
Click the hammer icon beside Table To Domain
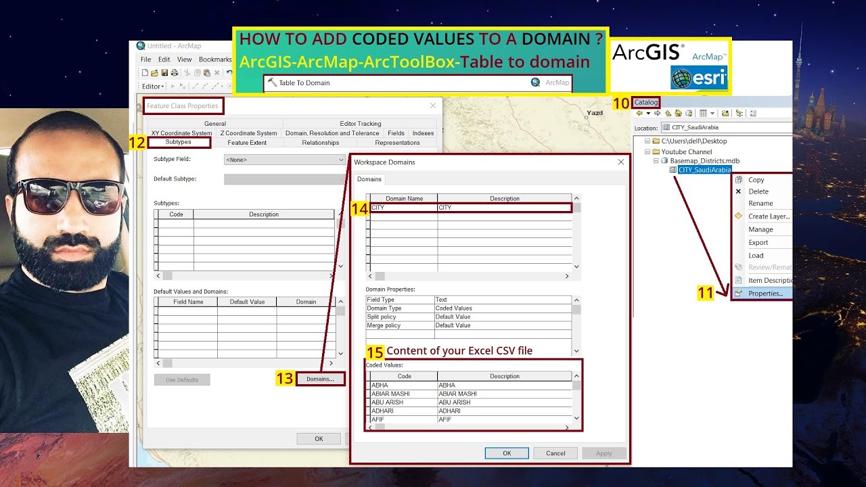(x=272, y=83)
